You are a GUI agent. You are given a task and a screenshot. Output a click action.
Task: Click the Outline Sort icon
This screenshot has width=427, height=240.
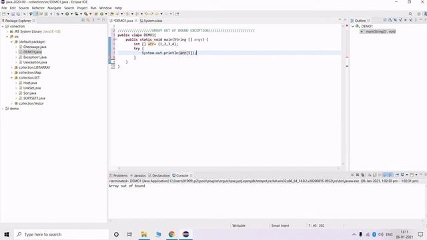click(390, 20)
